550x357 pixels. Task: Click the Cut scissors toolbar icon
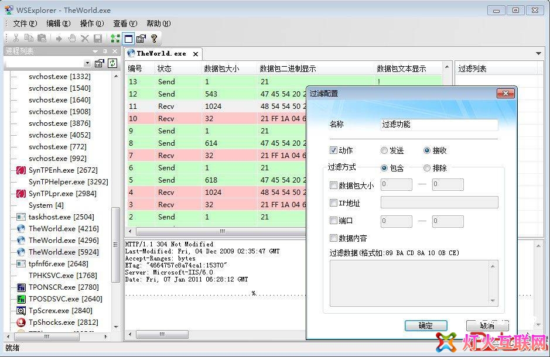click(16, 38)
